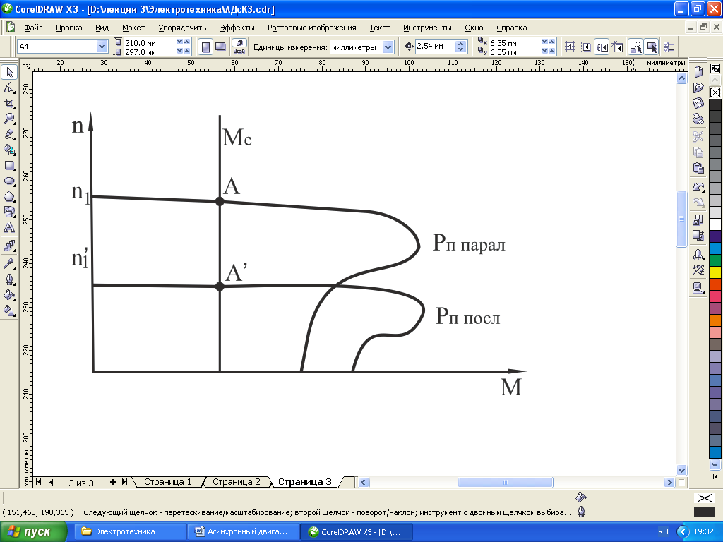Click the Print icon in right toolbar

tap(698, 119)
